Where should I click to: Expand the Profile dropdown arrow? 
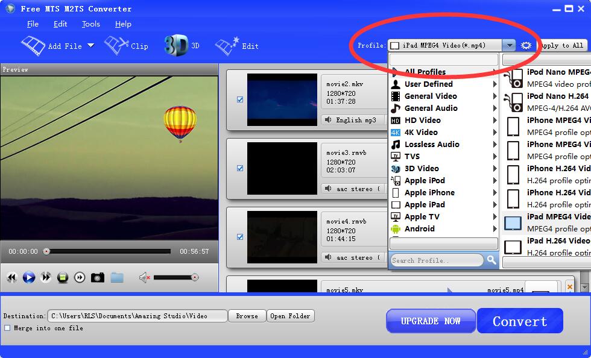tap(509, 46)
